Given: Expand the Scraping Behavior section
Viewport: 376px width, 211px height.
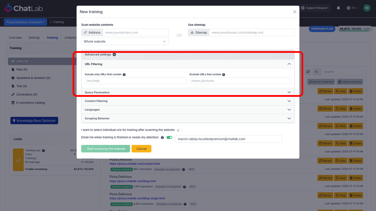Looking at the screenshot, I should pos(188,118).
